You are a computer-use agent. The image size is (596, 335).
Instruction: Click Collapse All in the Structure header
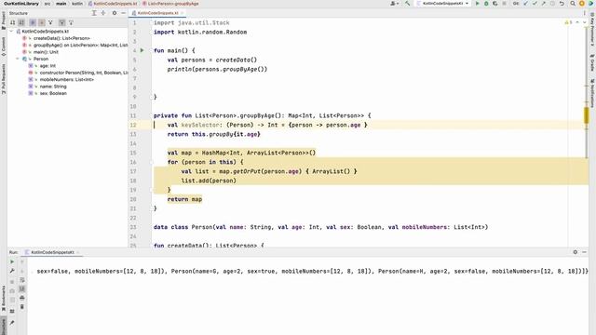pos(103,13)
